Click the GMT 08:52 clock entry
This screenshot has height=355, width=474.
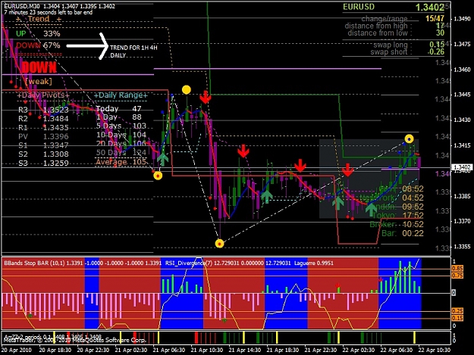point(401,188)
